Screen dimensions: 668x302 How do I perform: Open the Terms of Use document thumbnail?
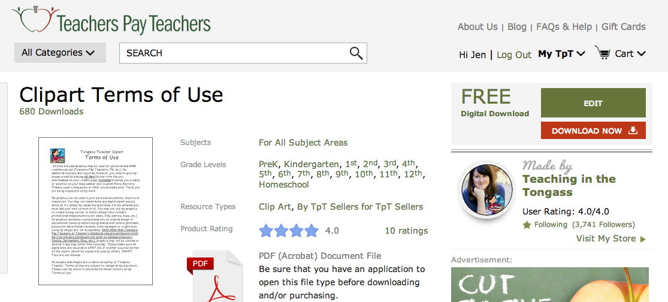tap(95, 211)
